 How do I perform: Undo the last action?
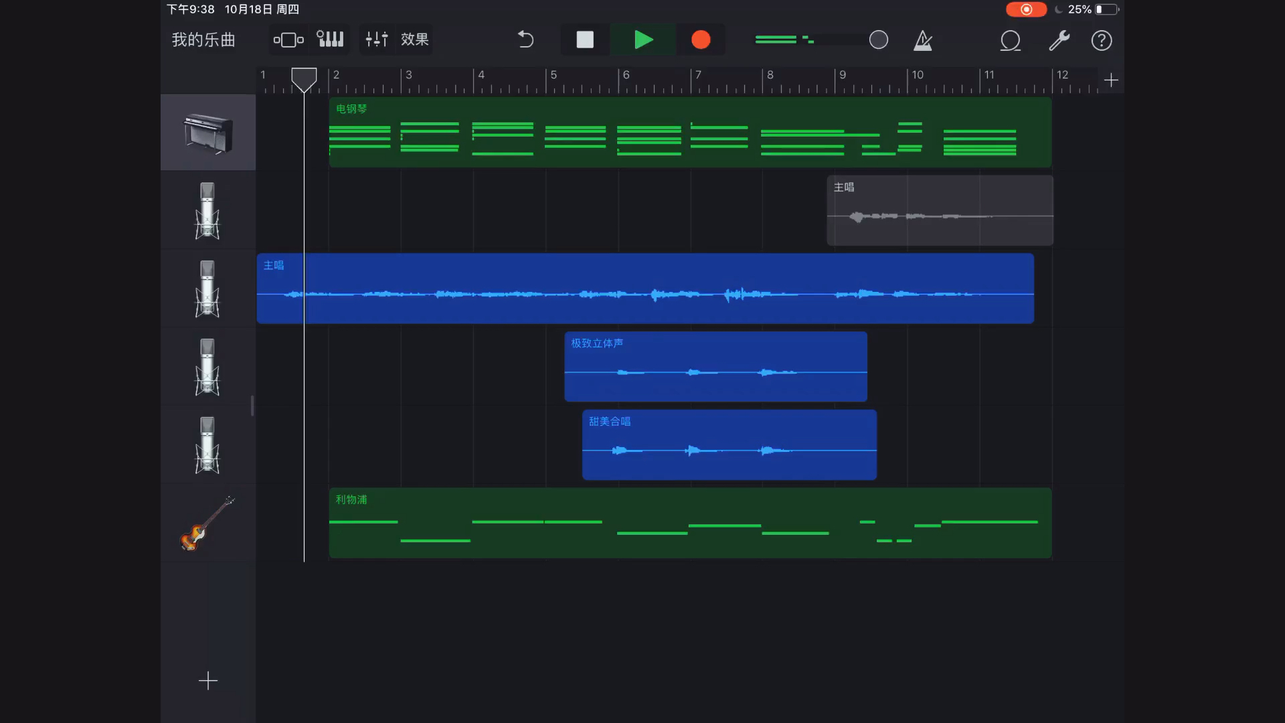[x=526, y=39]
